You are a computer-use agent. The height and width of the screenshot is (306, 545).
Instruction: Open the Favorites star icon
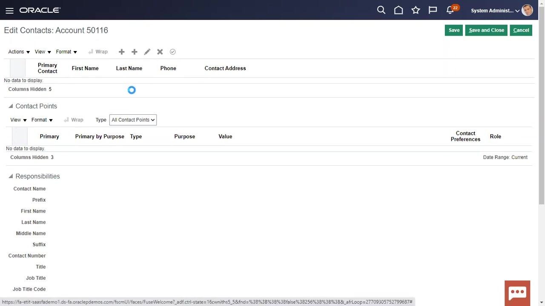tap(416, 10)
